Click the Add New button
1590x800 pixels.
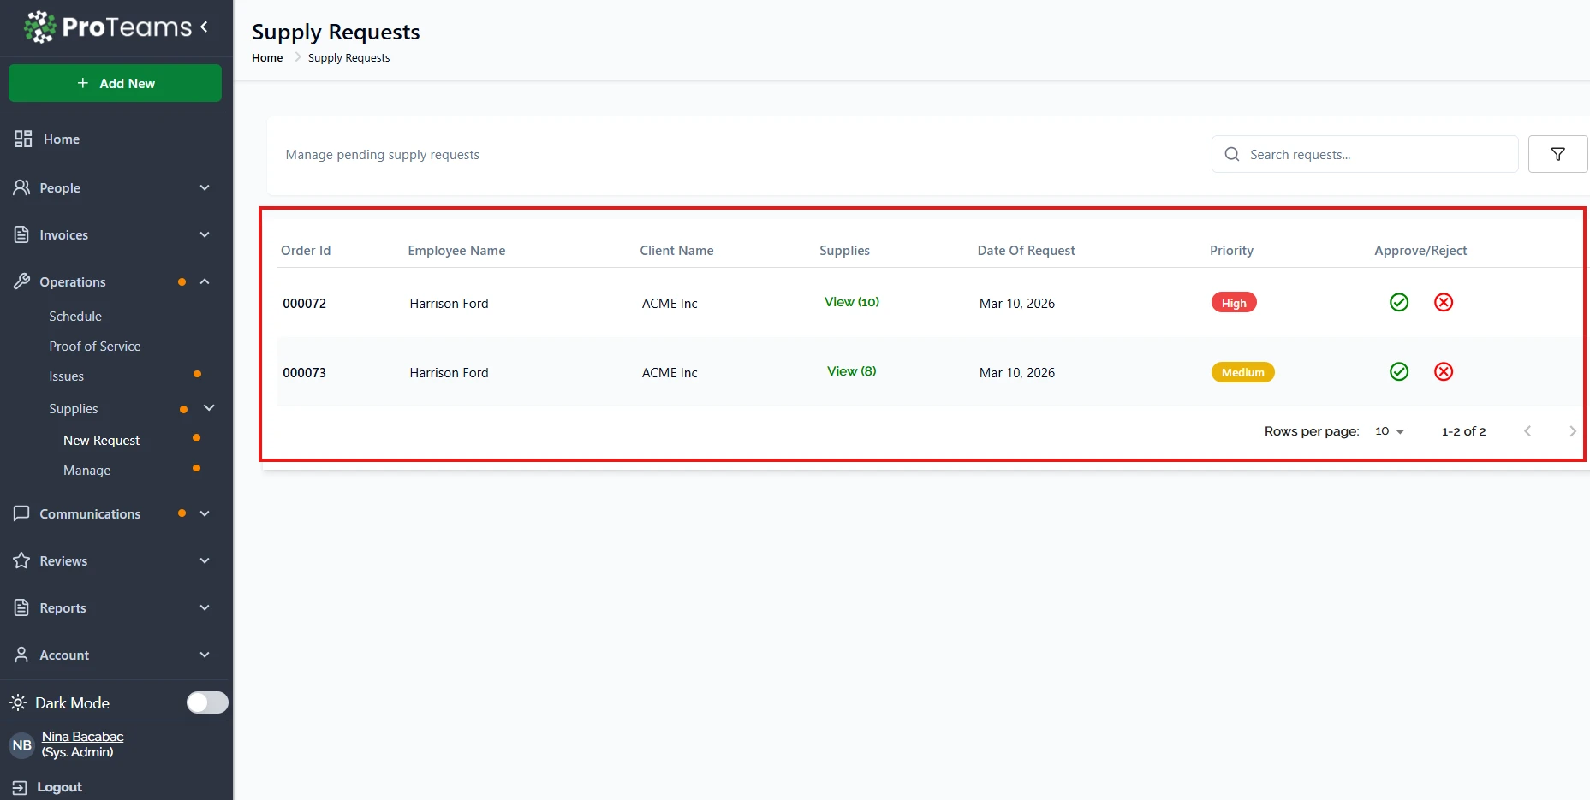coord(115,83)
